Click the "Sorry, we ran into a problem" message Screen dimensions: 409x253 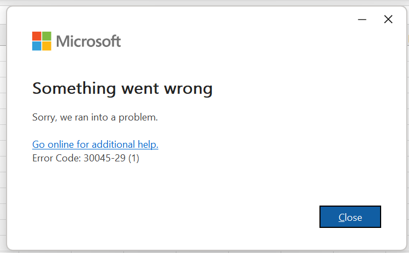click(x=95, y=117)
